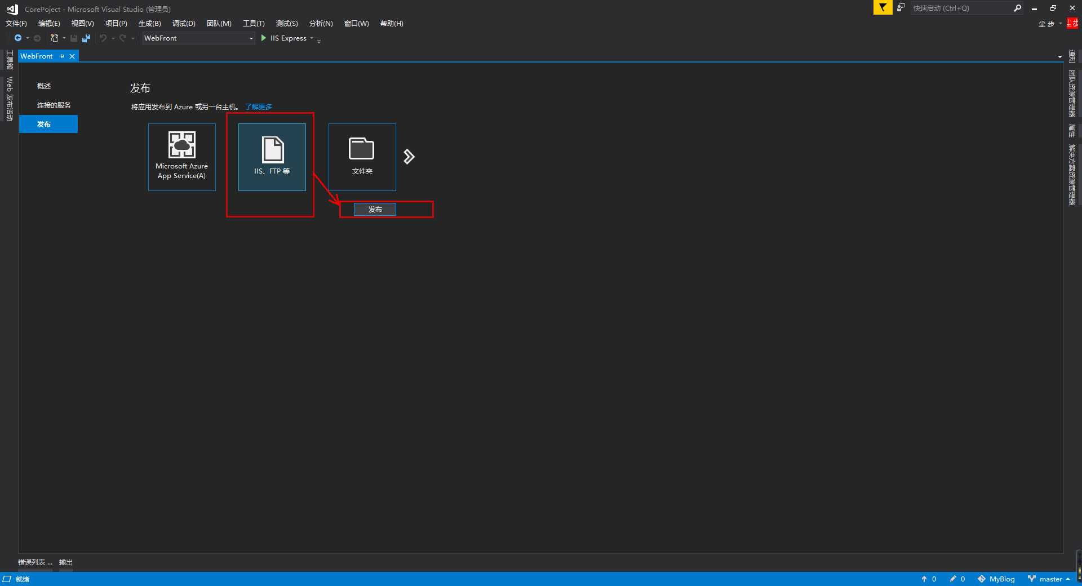Open the 文件(F) menu

(16, 24)
